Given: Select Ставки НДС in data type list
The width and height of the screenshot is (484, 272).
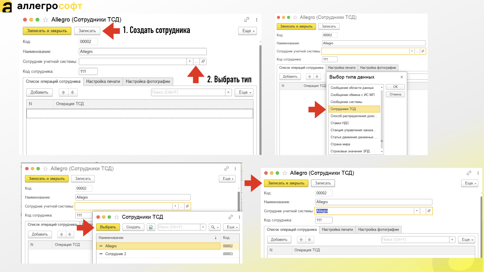Looking at the screenshot, I should pos(354,123).
